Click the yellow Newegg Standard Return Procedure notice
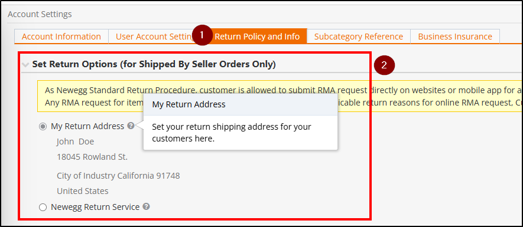The width and height of the screenshot is (523, 227). [x=280, y=96]
